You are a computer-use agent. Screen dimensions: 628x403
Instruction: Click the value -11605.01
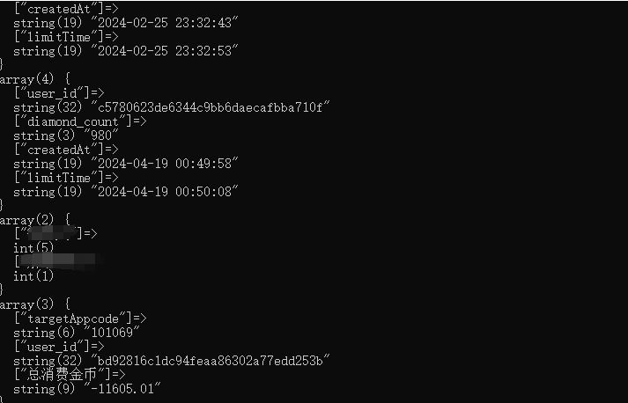122,389
